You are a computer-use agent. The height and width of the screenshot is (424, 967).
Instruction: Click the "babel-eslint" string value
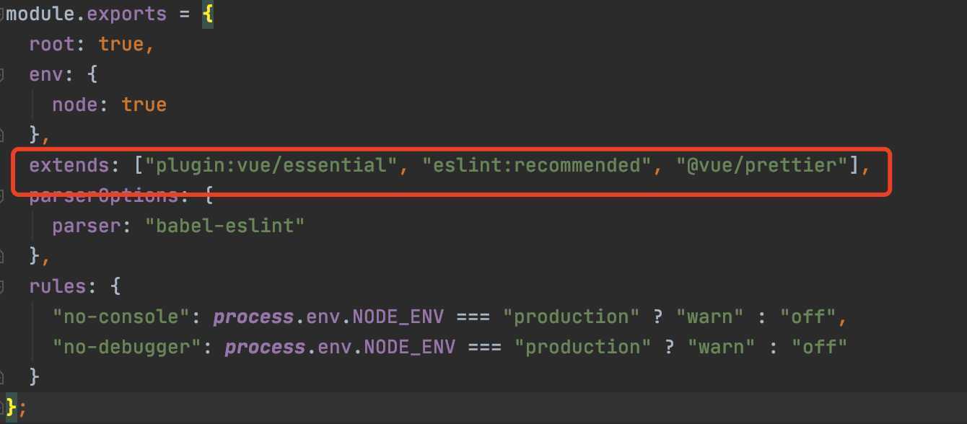pos(224,226)
